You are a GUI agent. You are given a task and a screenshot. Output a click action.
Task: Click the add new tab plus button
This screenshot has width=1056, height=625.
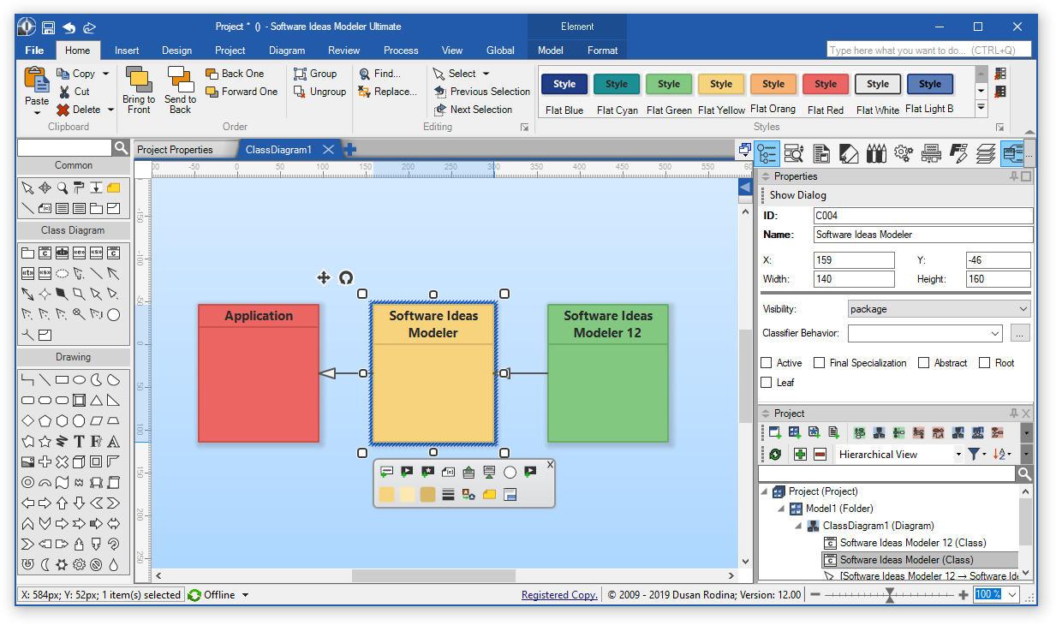click(x=349, y=150)
